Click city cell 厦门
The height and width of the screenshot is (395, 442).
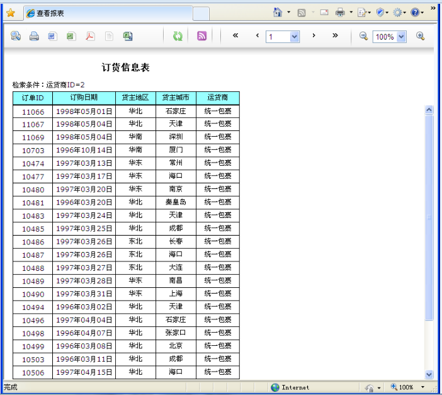click(x=176, y=150)
